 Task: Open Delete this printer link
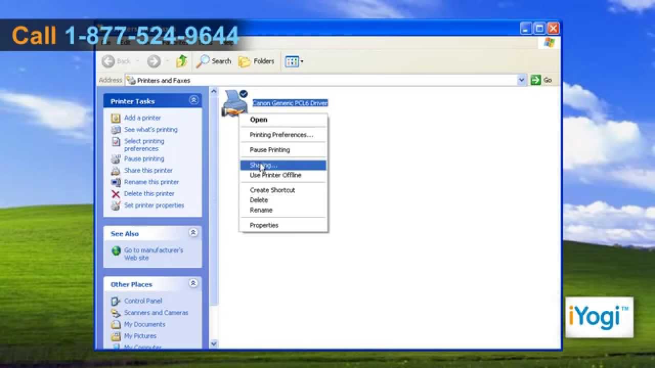pos(149,194)
